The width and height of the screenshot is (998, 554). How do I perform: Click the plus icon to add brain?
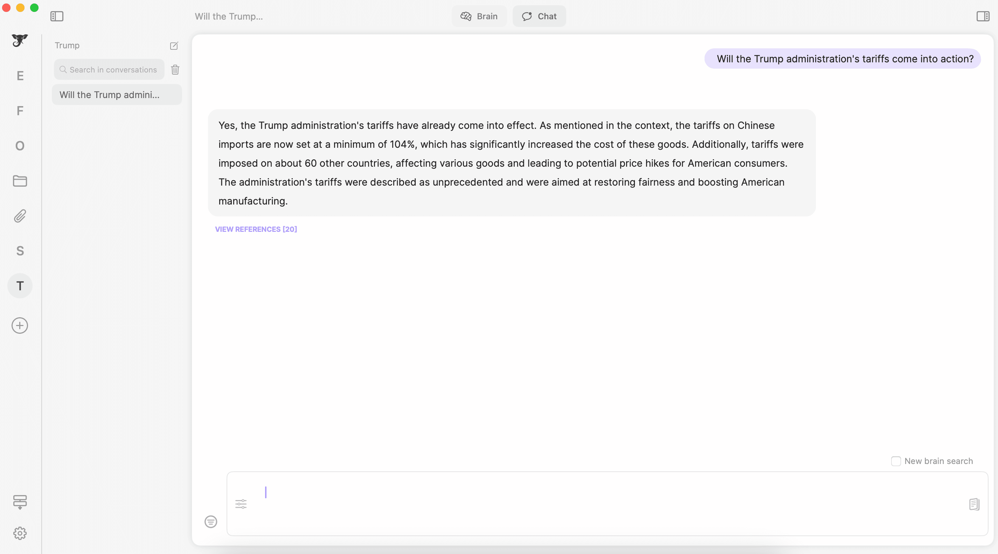[20, 325]
